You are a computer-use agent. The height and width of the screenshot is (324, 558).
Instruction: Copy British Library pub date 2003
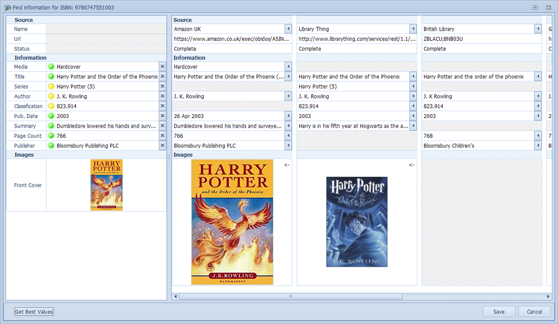(x=538, y=116)
